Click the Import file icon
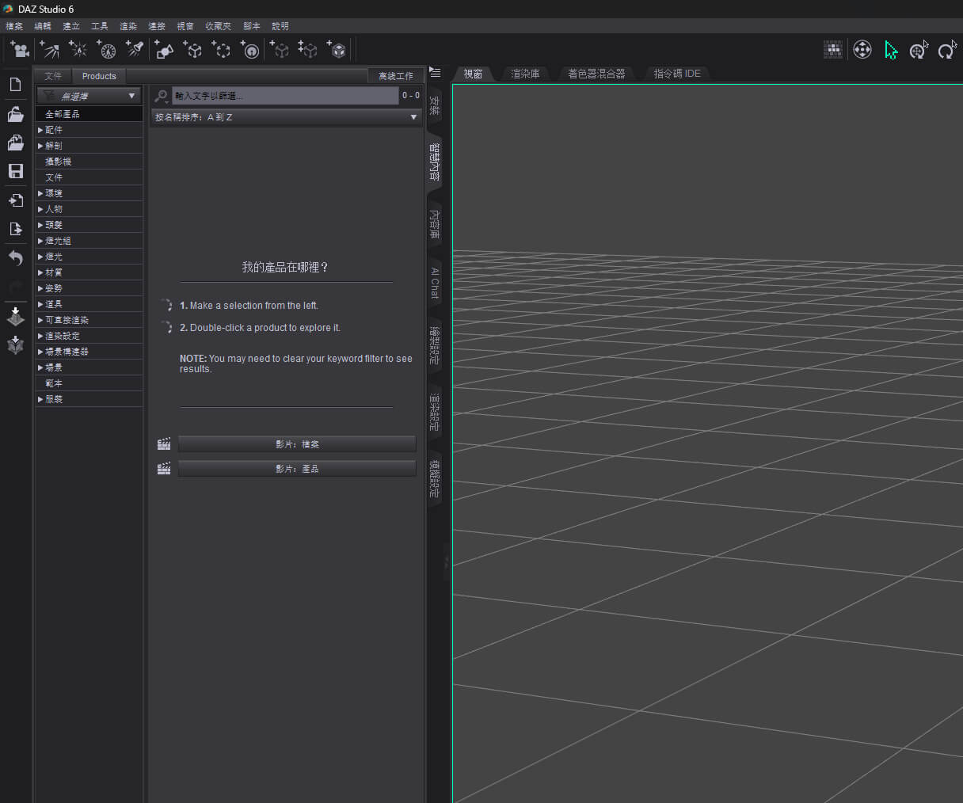 15,200
